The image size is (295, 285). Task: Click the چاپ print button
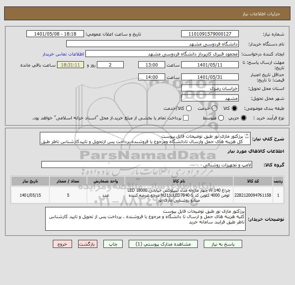tap(113, 244)
